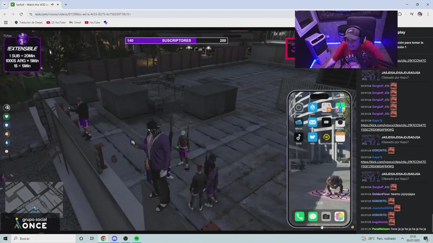
Task: Tap the Camera icon in phone dock
Action: coord(326,216)
